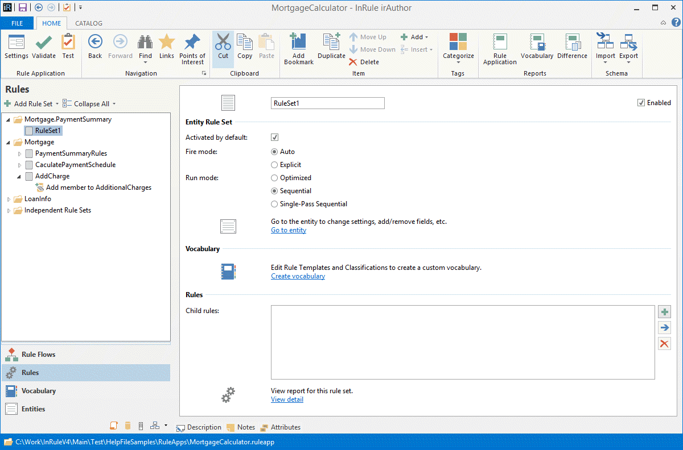Image resolution: width=683 pixels, height=450 pixels.
Task: Select Optimized run mode
Action: point(274,178)
